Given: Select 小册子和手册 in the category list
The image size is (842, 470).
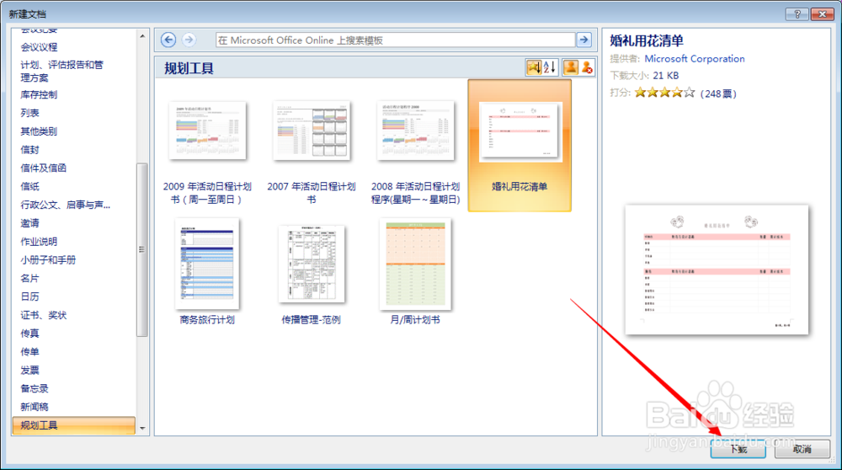Looking at the screenshot, I should (48, 260).
